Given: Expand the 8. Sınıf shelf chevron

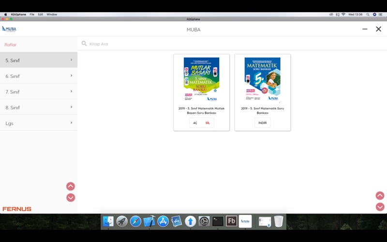Looking at the screenshot, I should [71, 107].
